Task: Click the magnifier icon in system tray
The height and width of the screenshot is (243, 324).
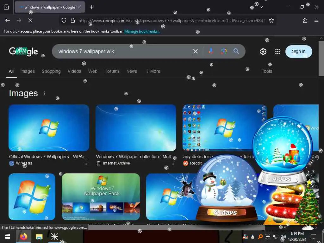Action: coord(260,237)
